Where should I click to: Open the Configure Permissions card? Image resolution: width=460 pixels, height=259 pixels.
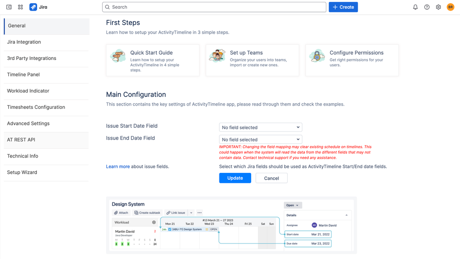[352, 60]
